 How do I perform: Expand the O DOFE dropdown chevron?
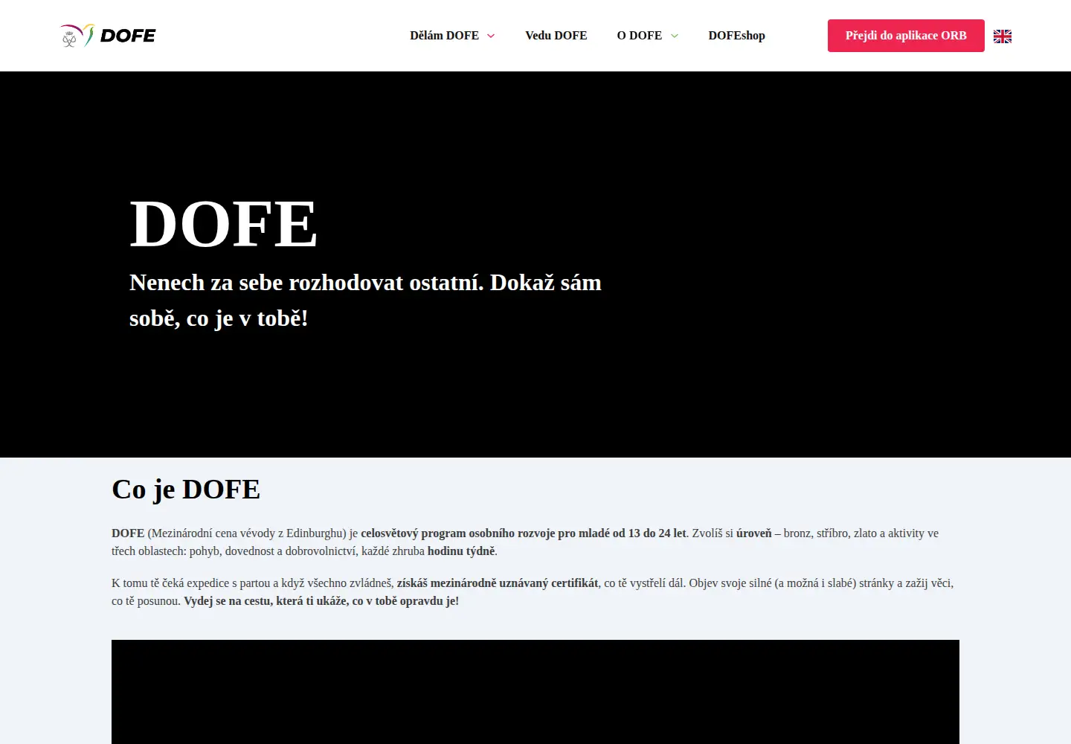point(675,36)
